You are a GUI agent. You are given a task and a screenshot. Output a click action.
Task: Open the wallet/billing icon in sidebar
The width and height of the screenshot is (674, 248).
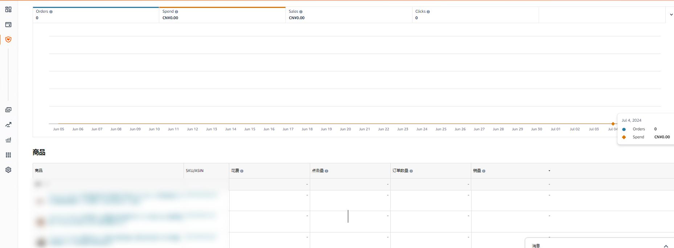[x=8, y=25]
